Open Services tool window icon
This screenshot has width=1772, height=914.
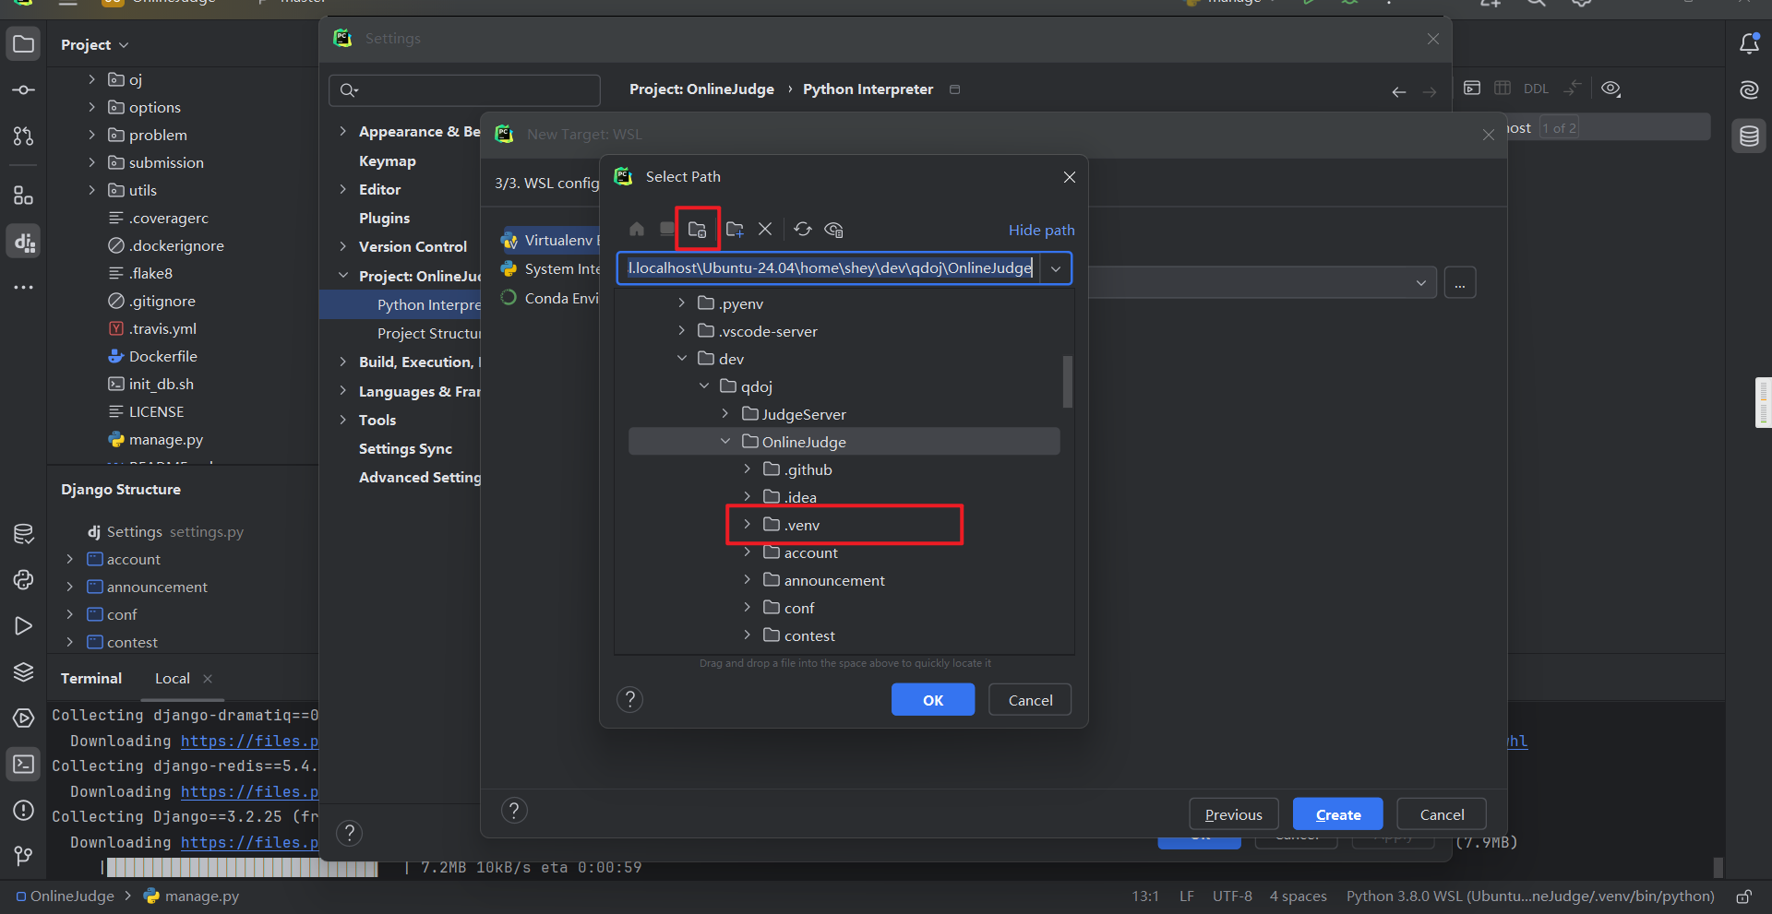point(24,718)
